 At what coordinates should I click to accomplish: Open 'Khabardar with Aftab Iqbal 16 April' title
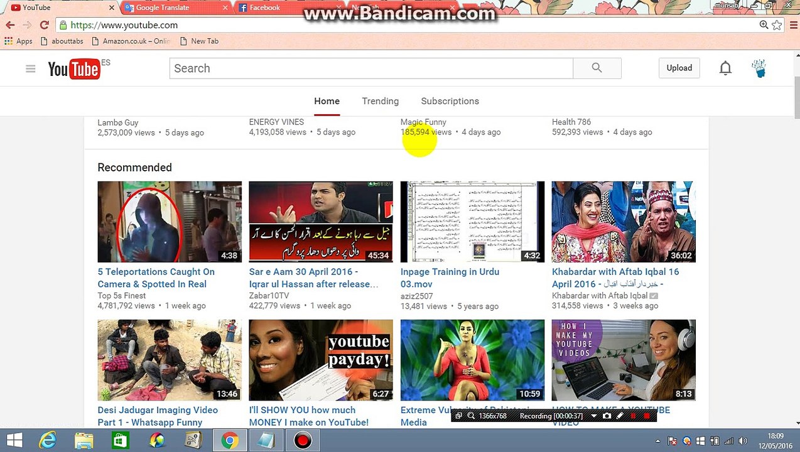[x=615, y=277]
